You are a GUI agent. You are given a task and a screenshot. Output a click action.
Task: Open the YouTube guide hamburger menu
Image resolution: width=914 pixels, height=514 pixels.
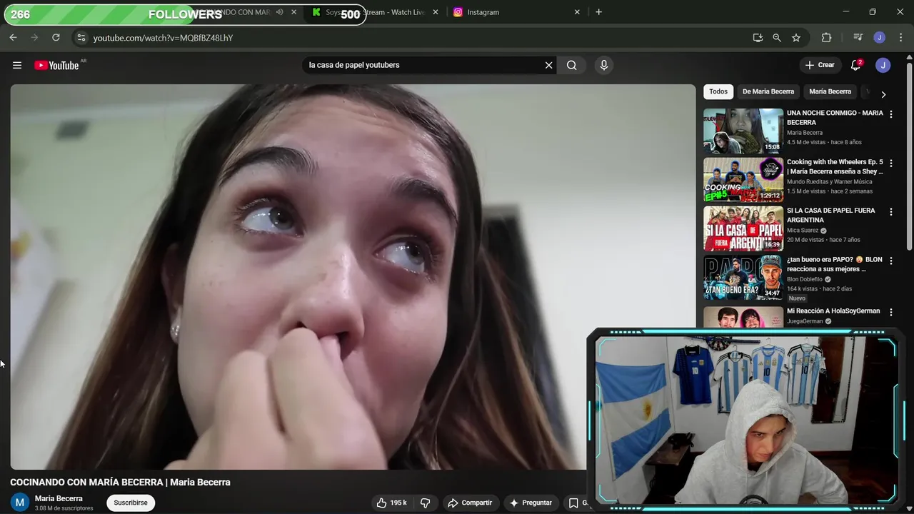coord(17,65)
